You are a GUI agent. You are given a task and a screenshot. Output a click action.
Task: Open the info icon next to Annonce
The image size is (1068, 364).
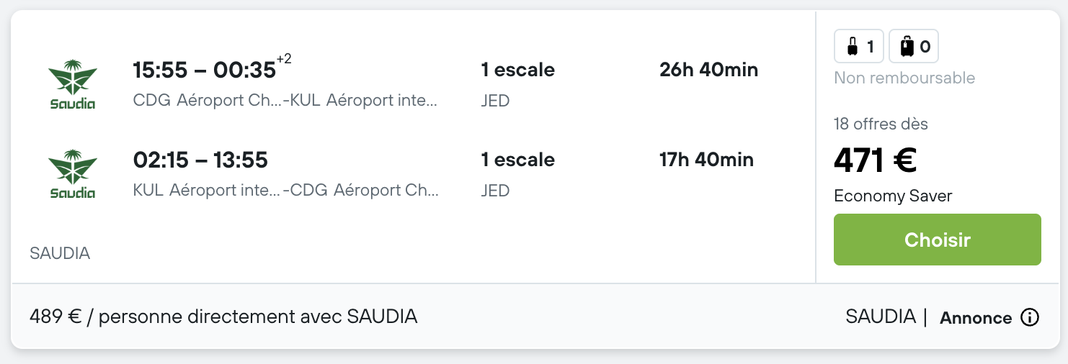(x=1030, y=317)
